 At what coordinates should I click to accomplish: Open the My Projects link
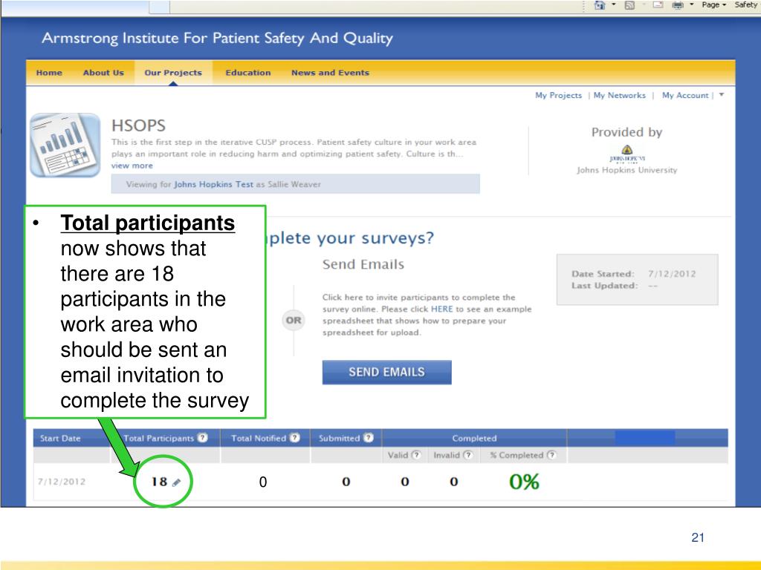[x=558, y=96]
